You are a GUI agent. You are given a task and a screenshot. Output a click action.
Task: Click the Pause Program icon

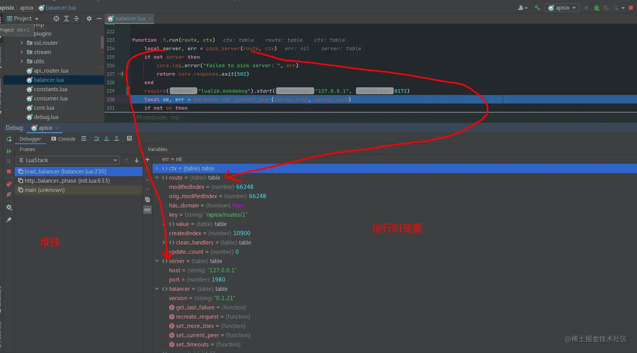coord(9,161)
